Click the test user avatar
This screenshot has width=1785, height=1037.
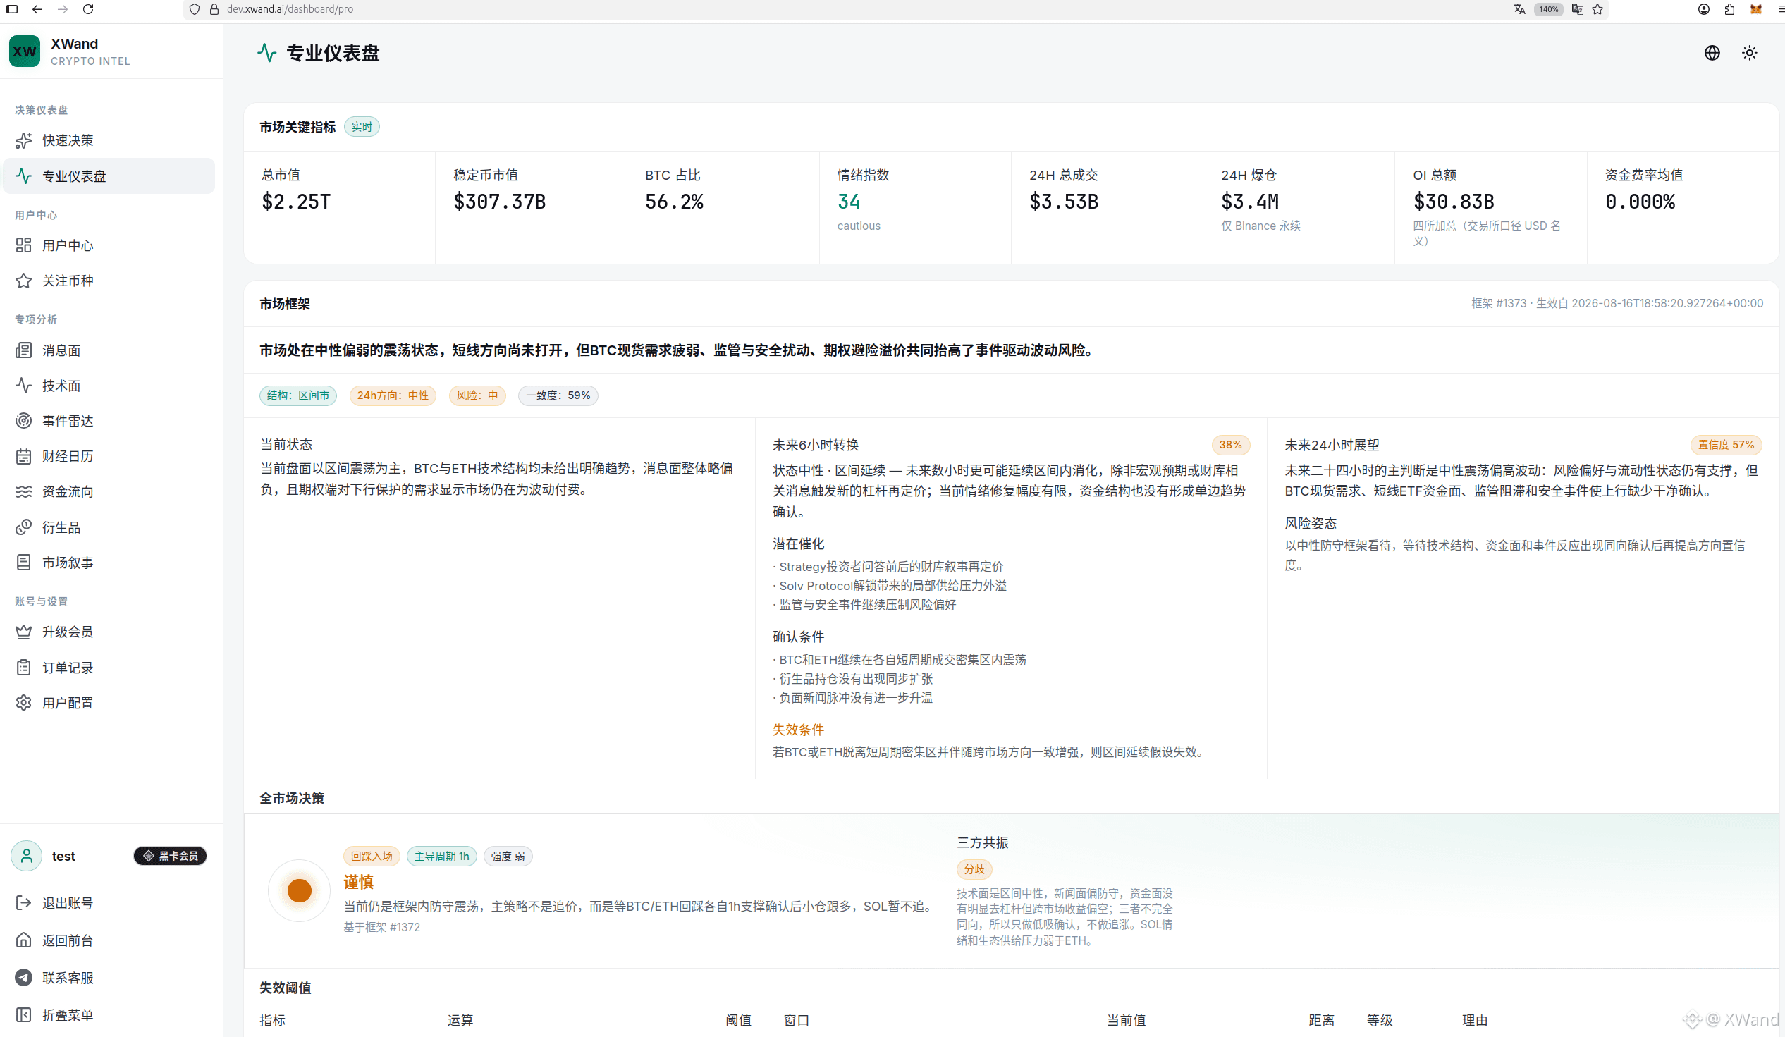[26, 856]
